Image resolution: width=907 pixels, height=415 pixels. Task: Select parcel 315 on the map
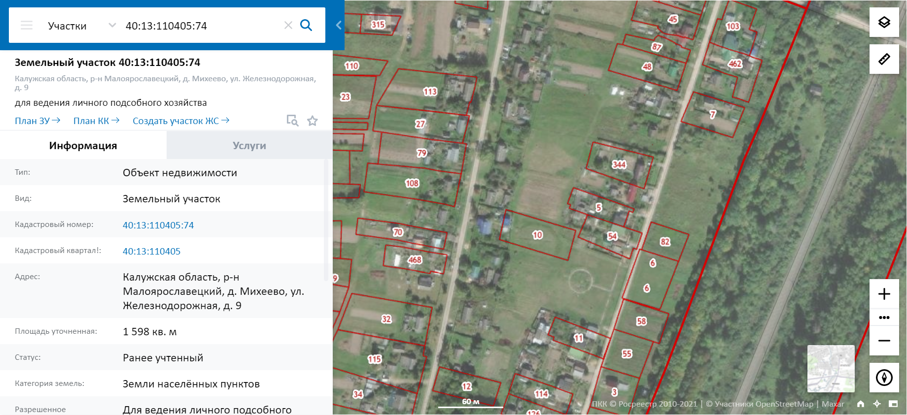pos(378,25)
